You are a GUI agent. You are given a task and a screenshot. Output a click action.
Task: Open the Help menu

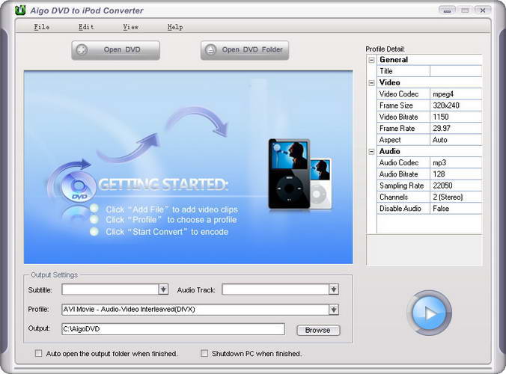pyautogui.click(x=175, y=27)
